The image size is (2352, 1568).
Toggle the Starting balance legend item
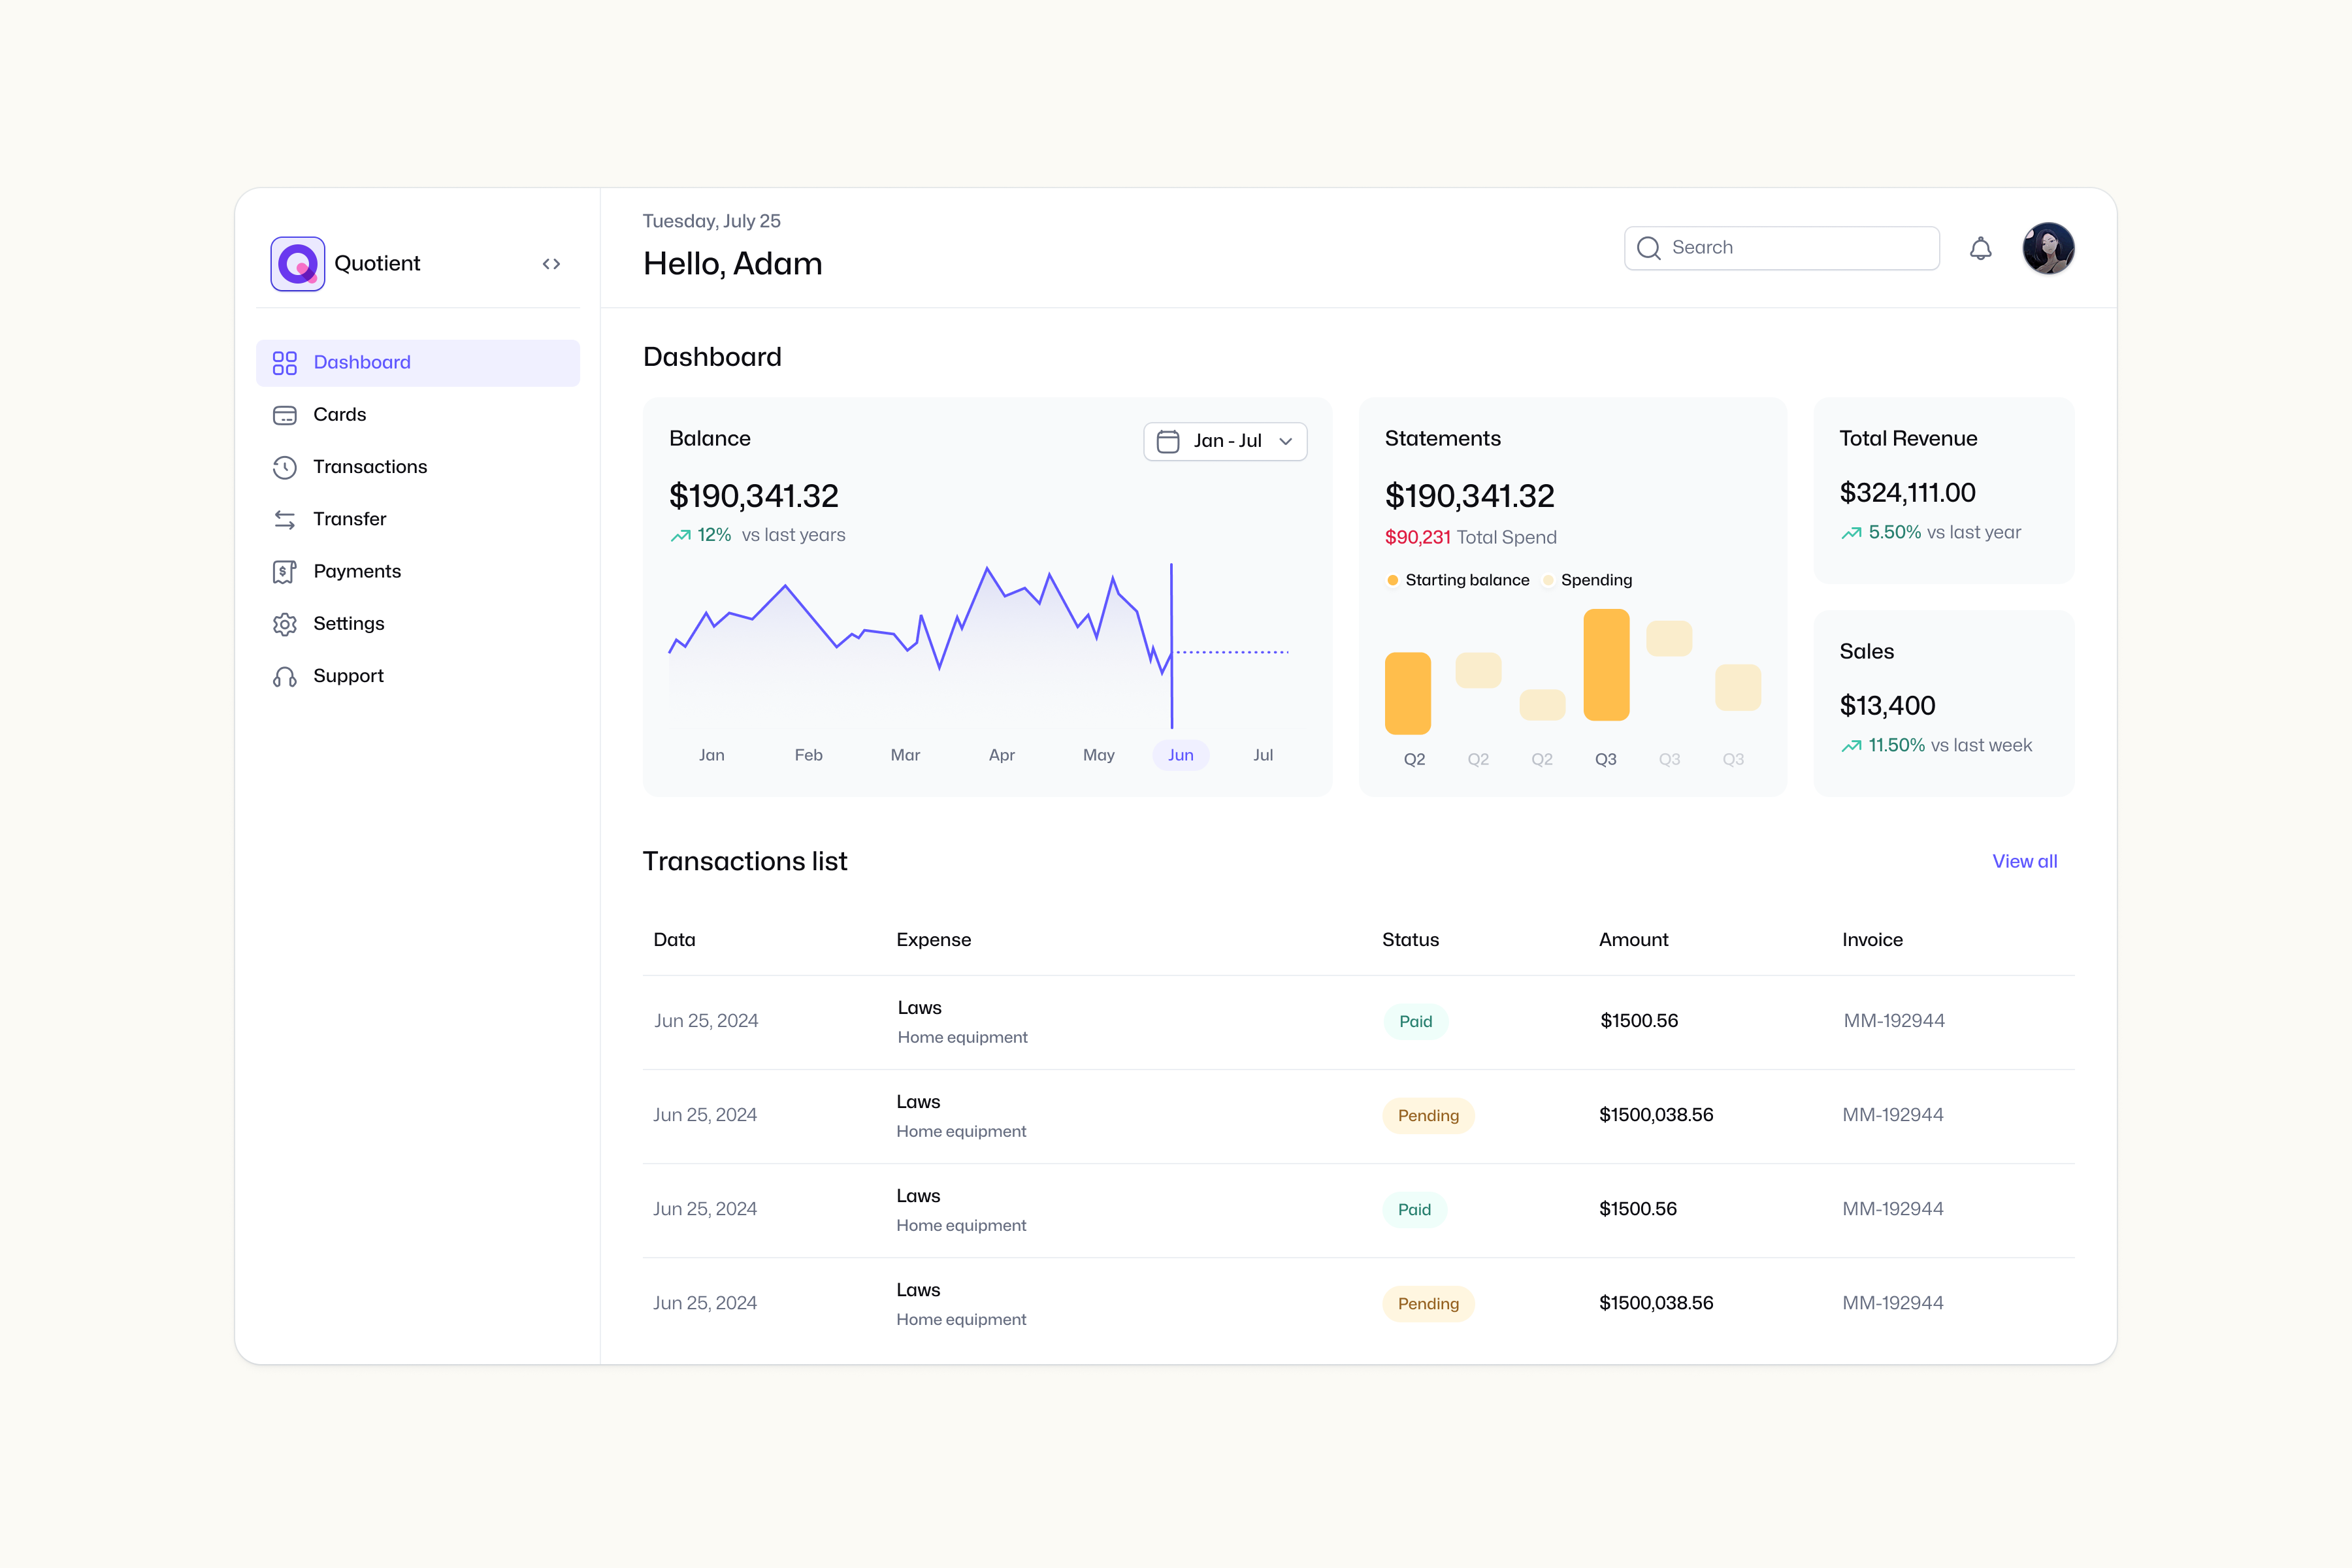[x=1458, y=580]
